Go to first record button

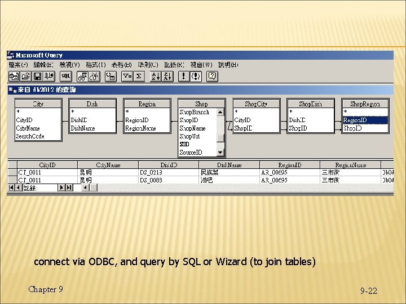point(11,187)
